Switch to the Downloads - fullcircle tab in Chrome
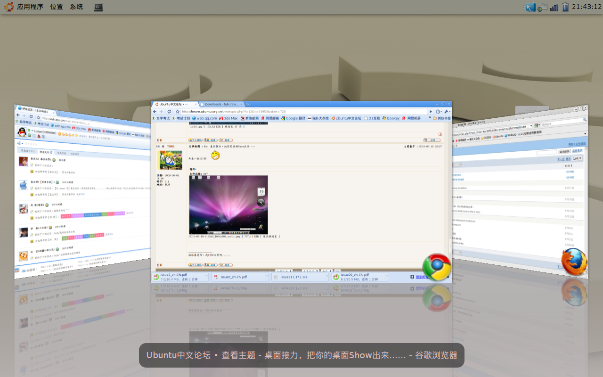The image size is (603, 377). pos(222,104)
